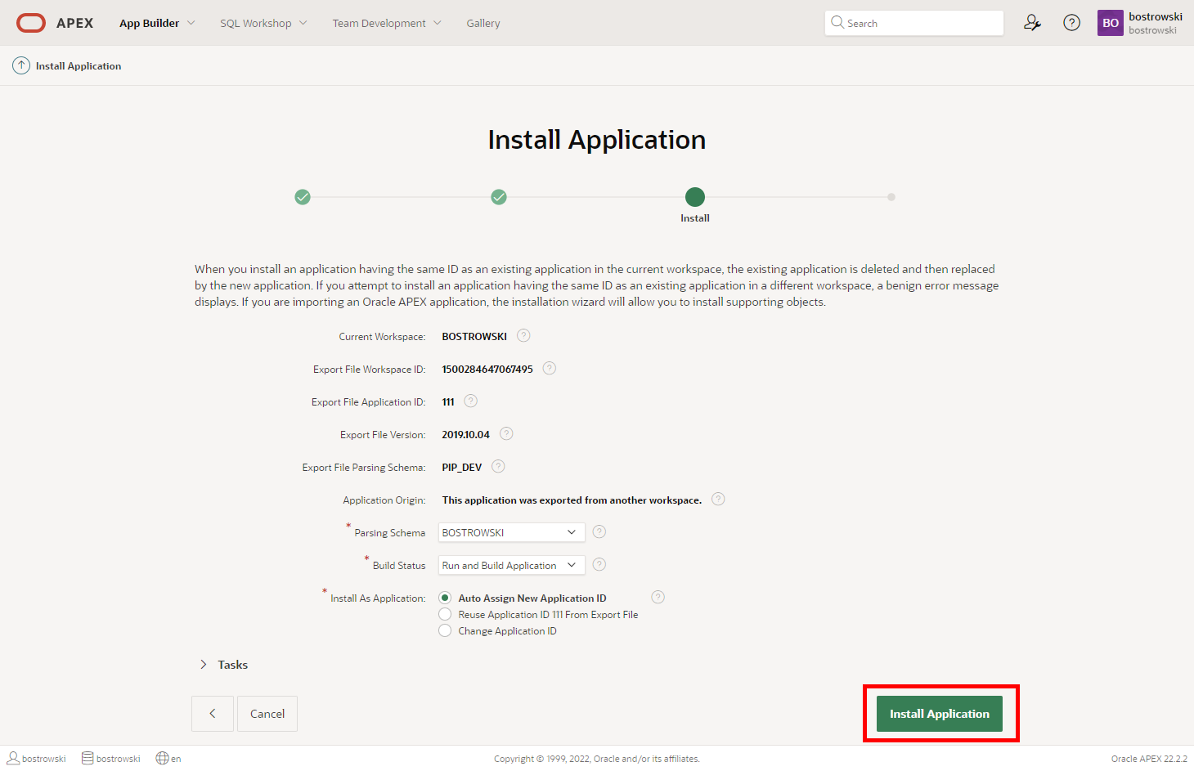The image size is (1194, 771).
Task: Open the App Builder menu
Action: (x=157, y=23)
